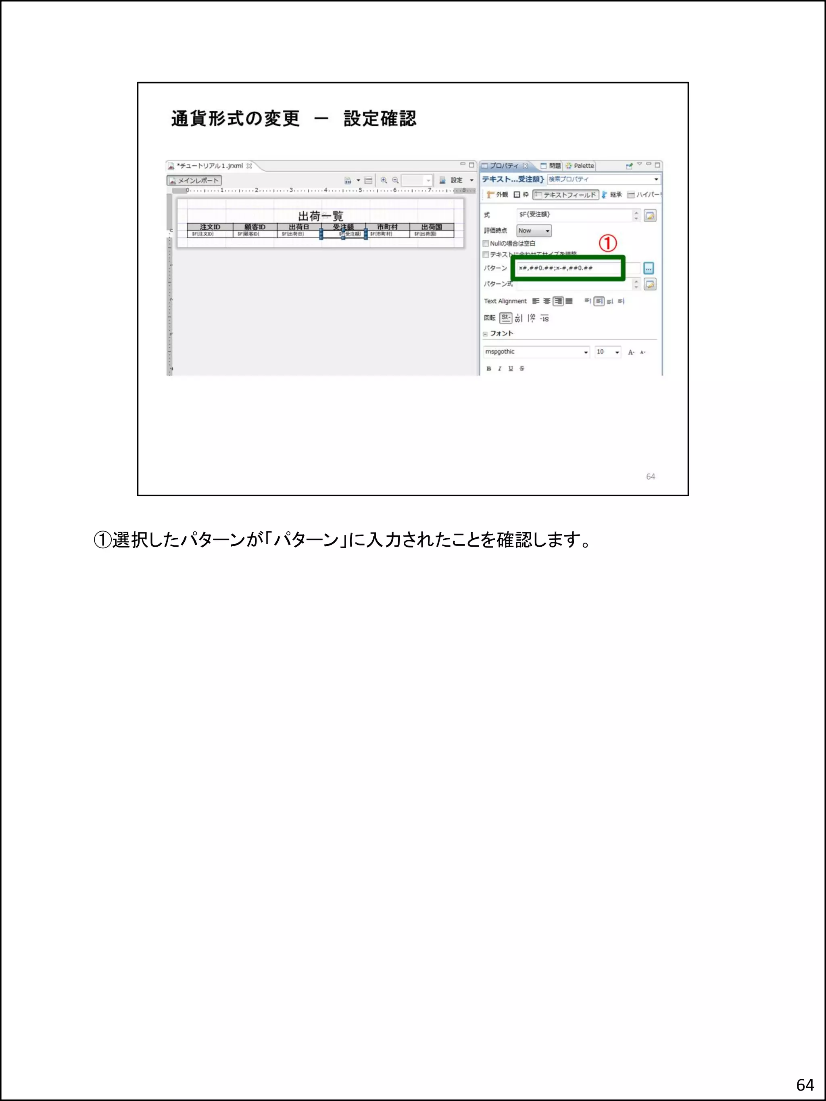
Task: Justify text in Text Alignment
Action: click(x=569, y=301)
